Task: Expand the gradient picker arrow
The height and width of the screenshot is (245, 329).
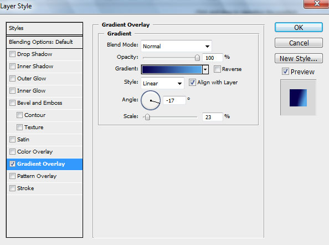Action: [x=205, y=69]
